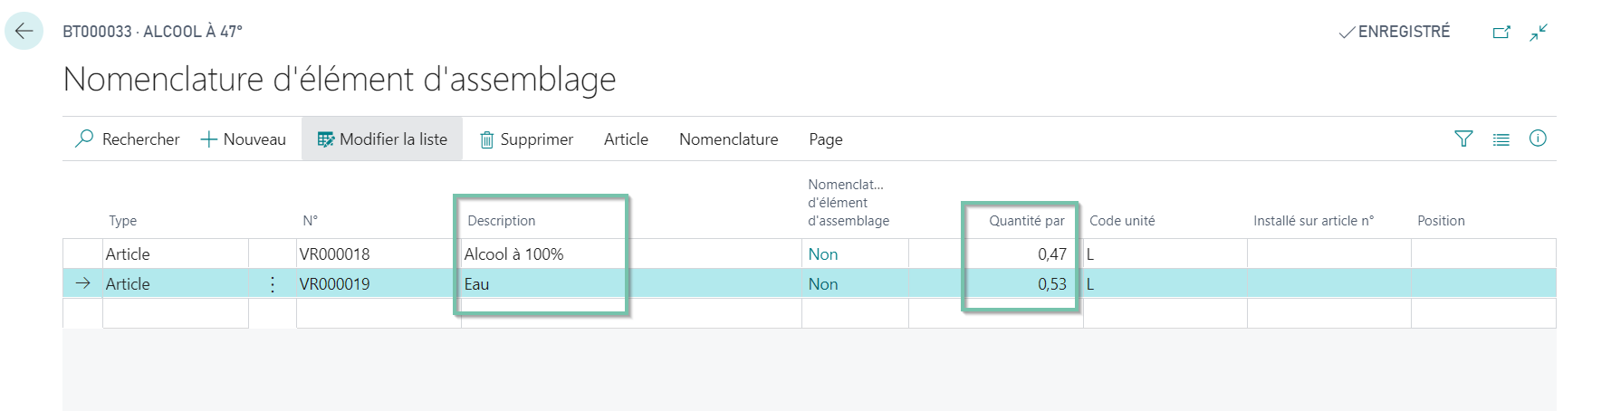Image resolution: width=1611 pixels, height=411 pixels.
Task: Collapse the page with diagonal arrows icon
Action: 1539,33
